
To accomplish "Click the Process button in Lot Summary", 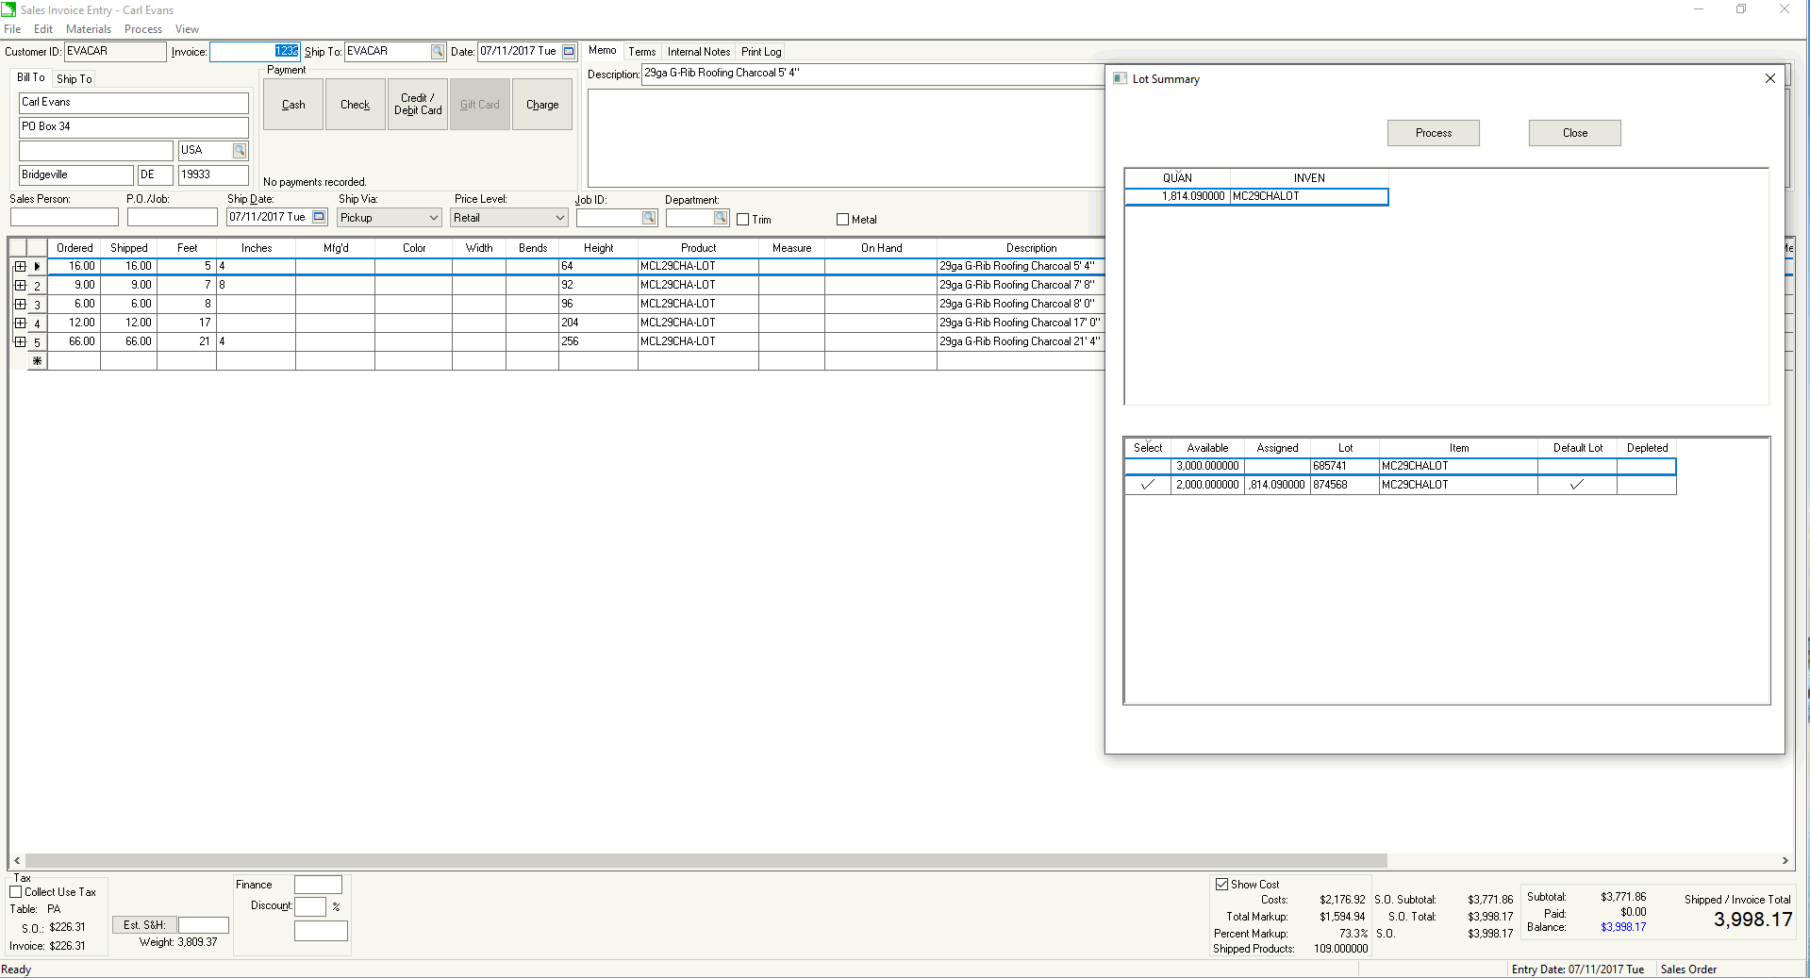I will click(1433, 133).
